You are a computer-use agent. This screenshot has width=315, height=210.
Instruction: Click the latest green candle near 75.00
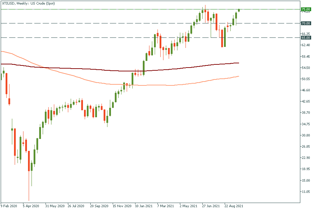click(x=239, y=10)
